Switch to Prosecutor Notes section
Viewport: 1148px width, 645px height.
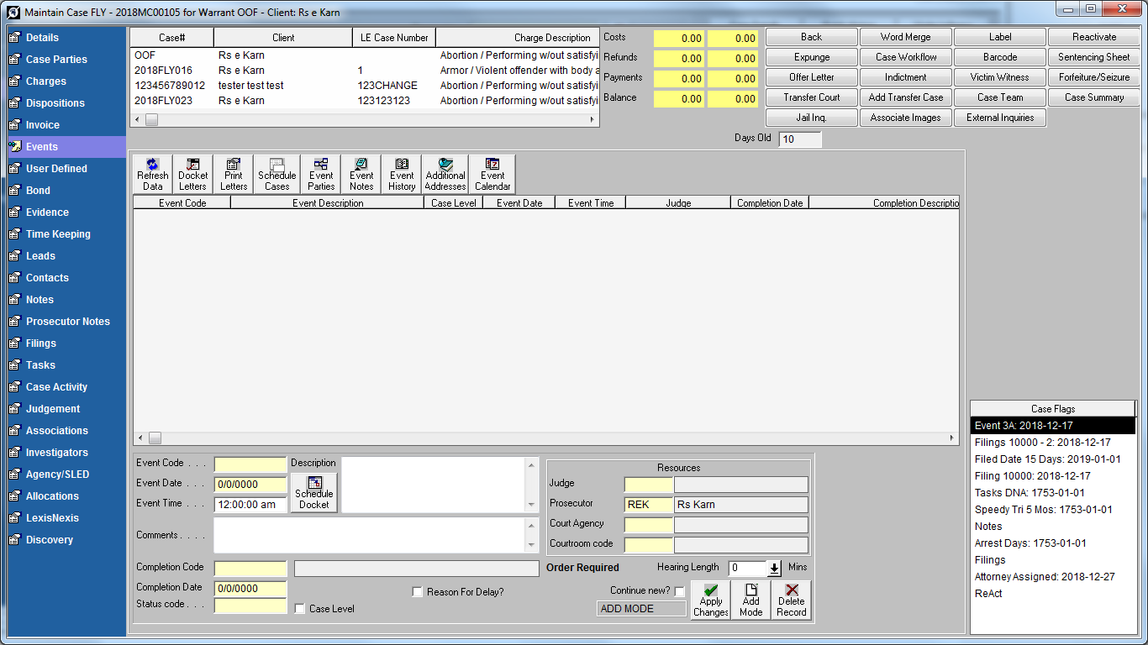[x=66, y=322]
